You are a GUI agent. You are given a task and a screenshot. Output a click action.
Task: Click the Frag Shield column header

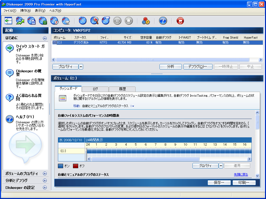[231, 38]
